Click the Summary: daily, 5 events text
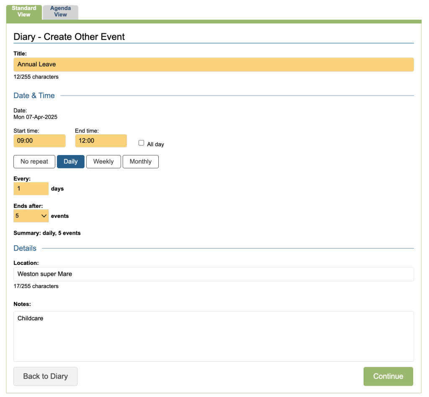 click(47, 233)
